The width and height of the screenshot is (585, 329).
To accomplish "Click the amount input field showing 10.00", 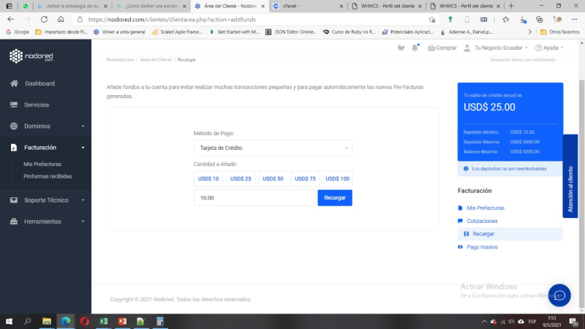I will [254, 197].
